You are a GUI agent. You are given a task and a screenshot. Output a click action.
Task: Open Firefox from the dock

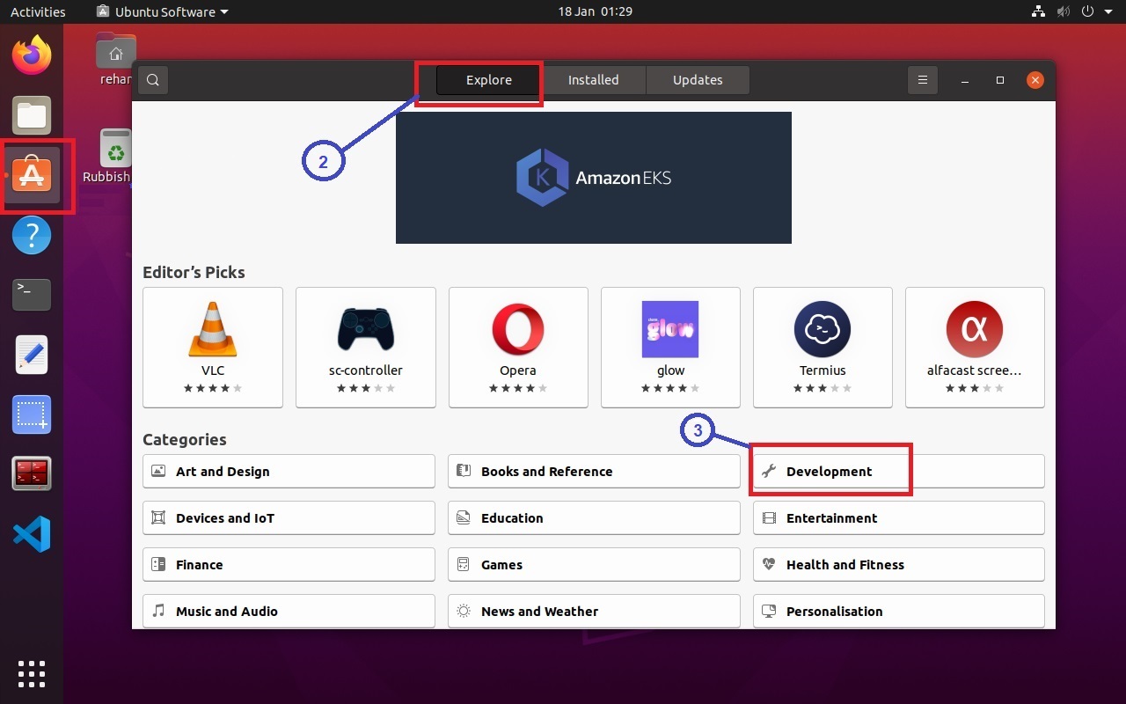tap(31, 55)
